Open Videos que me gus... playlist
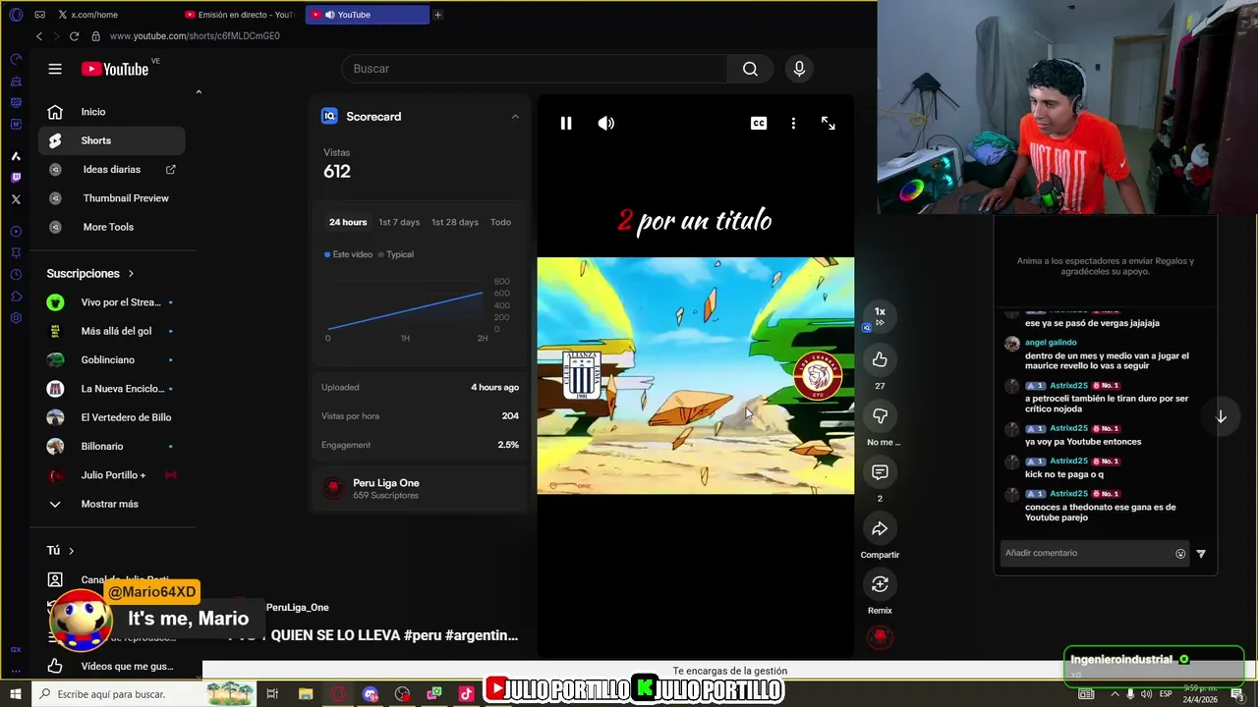1258x707 pixels. click(x=111, y=666)
